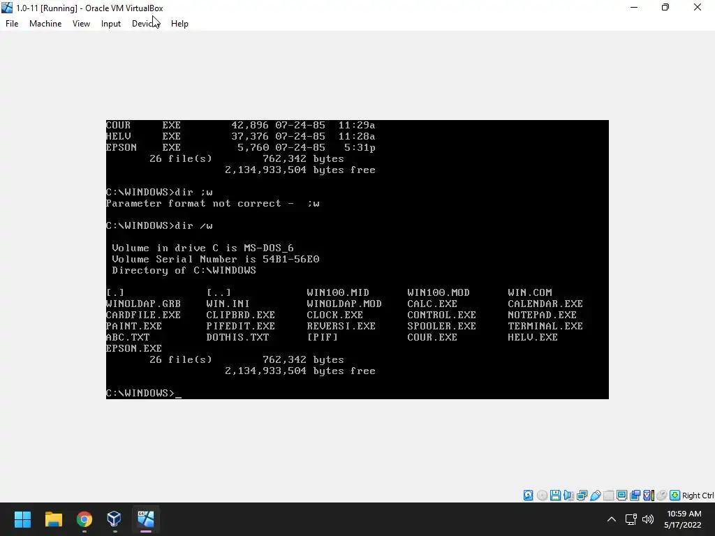The image size is (715, 536).
Task: Minimize the VirtualBox VM window
Action: click(634, 7)
